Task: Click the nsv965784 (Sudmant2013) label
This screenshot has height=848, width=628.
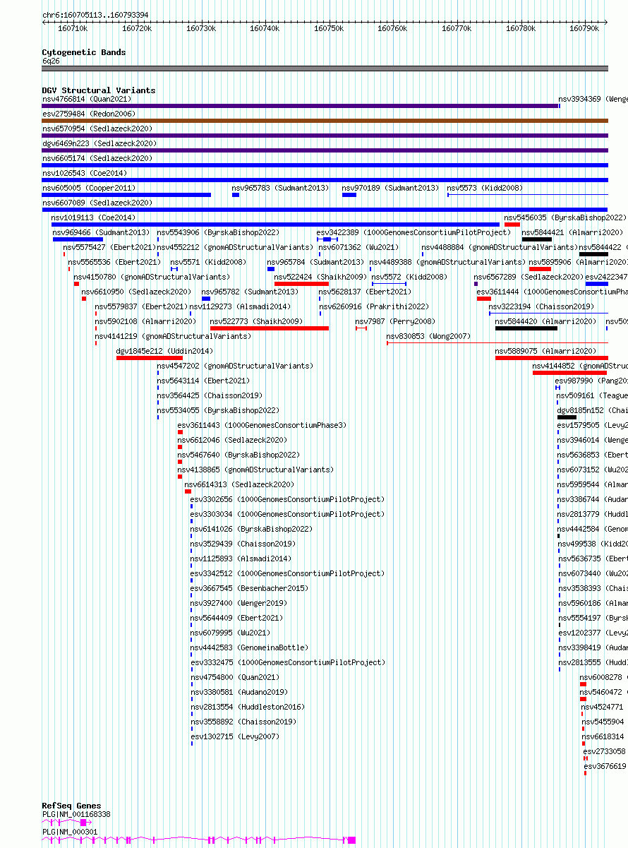Action: coord(316,262)
